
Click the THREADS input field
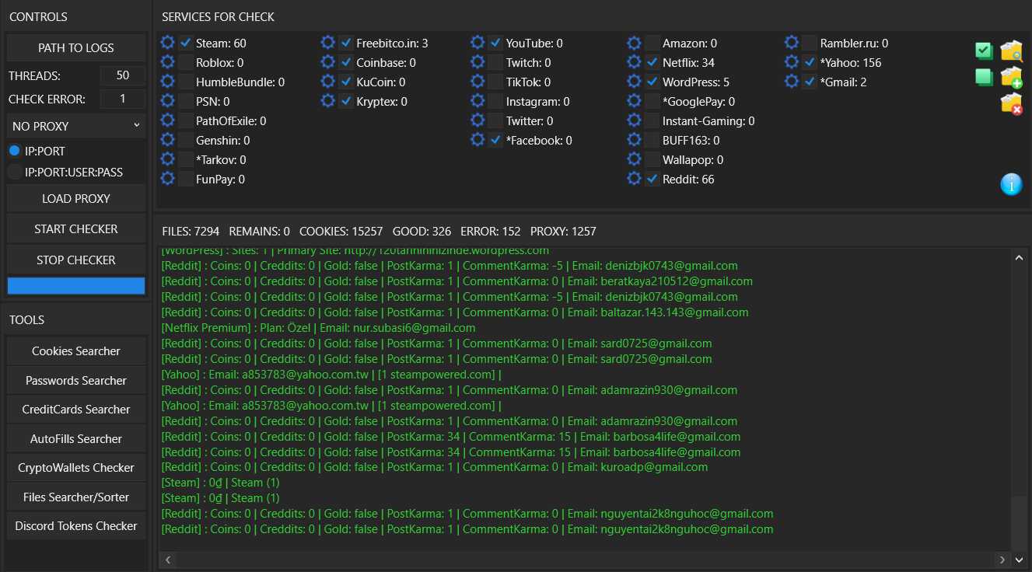tap(123, 75)
